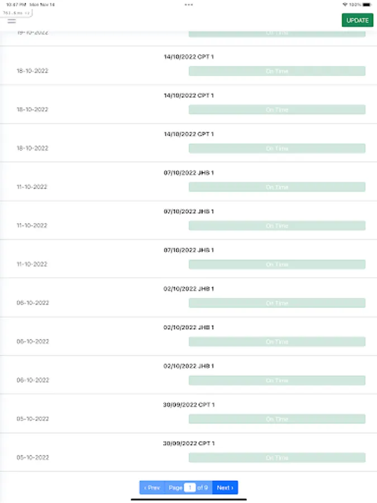Click On Time bar of first 30/09/2022 CPT 1 row
This screenshot has width=377, height=503.
pyautogui.click(x=277, y=419)
